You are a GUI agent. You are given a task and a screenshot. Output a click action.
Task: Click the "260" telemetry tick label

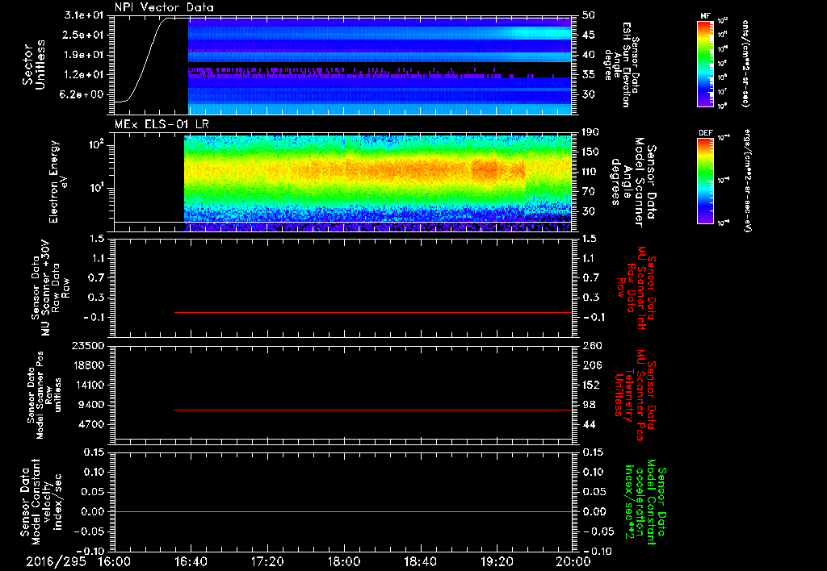[592, 345]
